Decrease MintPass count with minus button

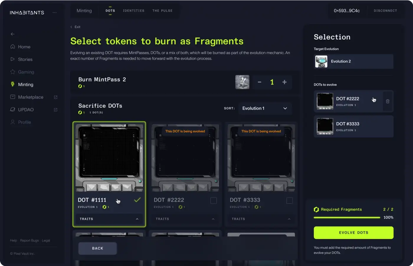260,82
